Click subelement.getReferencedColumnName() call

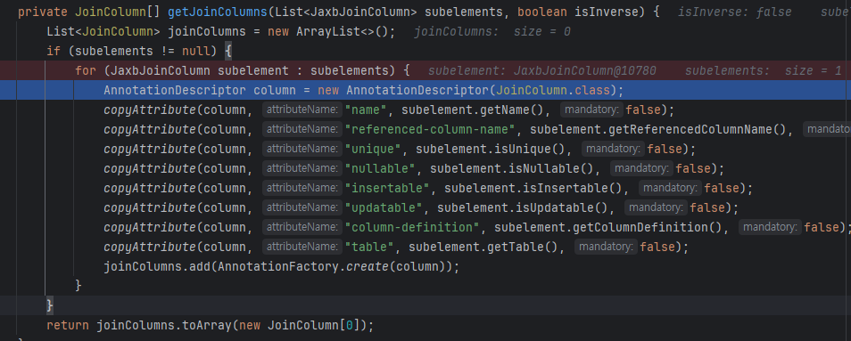pyautogui.click(x=657, y=129)
